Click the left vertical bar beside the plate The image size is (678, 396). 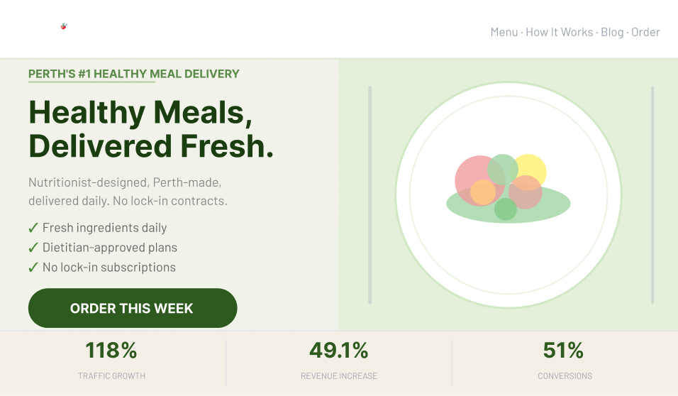pos(369,195)
